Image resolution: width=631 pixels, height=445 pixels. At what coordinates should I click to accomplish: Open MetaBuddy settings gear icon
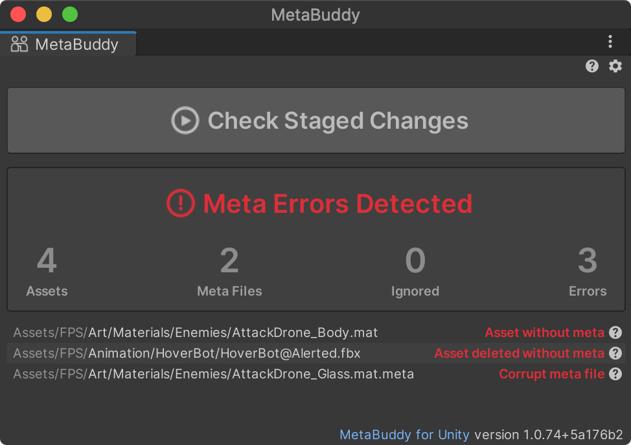coord(615,66)
